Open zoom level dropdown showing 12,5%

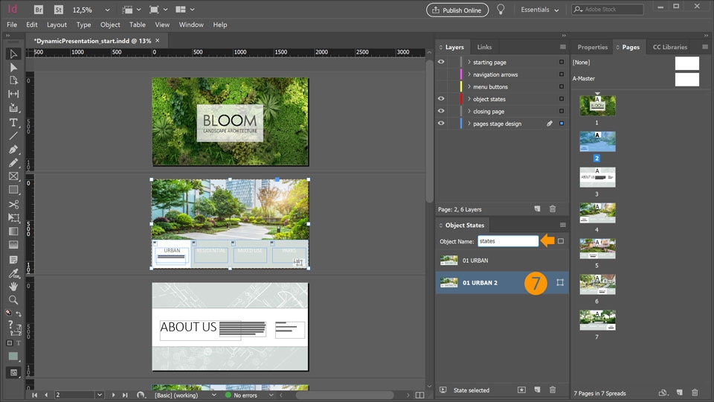tap(107, 10)
